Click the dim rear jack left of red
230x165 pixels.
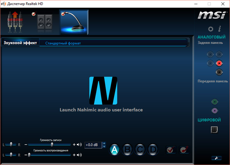[210, 63]
